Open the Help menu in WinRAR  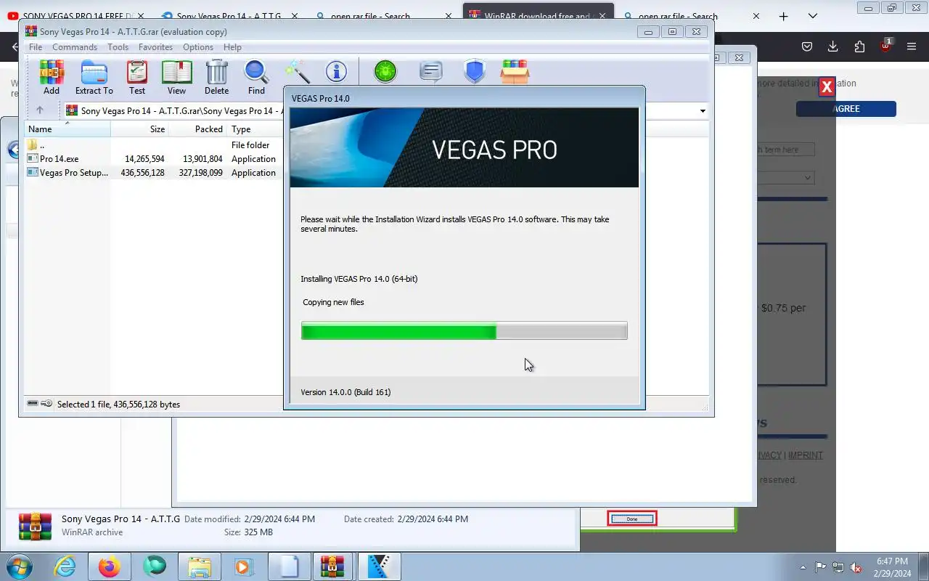232,47
